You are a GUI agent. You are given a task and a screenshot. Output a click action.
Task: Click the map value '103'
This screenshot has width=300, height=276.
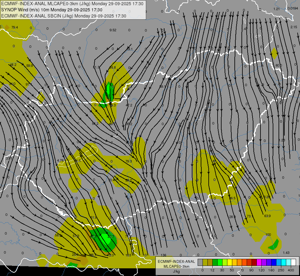(128, 255)
